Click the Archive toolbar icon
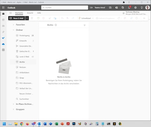Image resolution: width=151 pixels, height=127 pixels. point(38,18)
